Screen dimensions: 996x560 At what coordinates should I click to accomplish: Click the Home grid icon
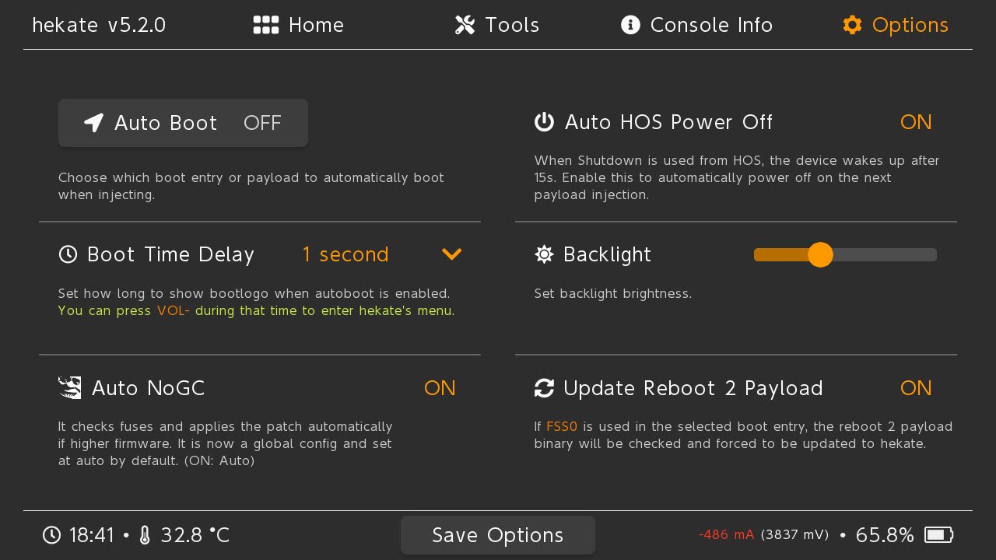coord(266,26)
